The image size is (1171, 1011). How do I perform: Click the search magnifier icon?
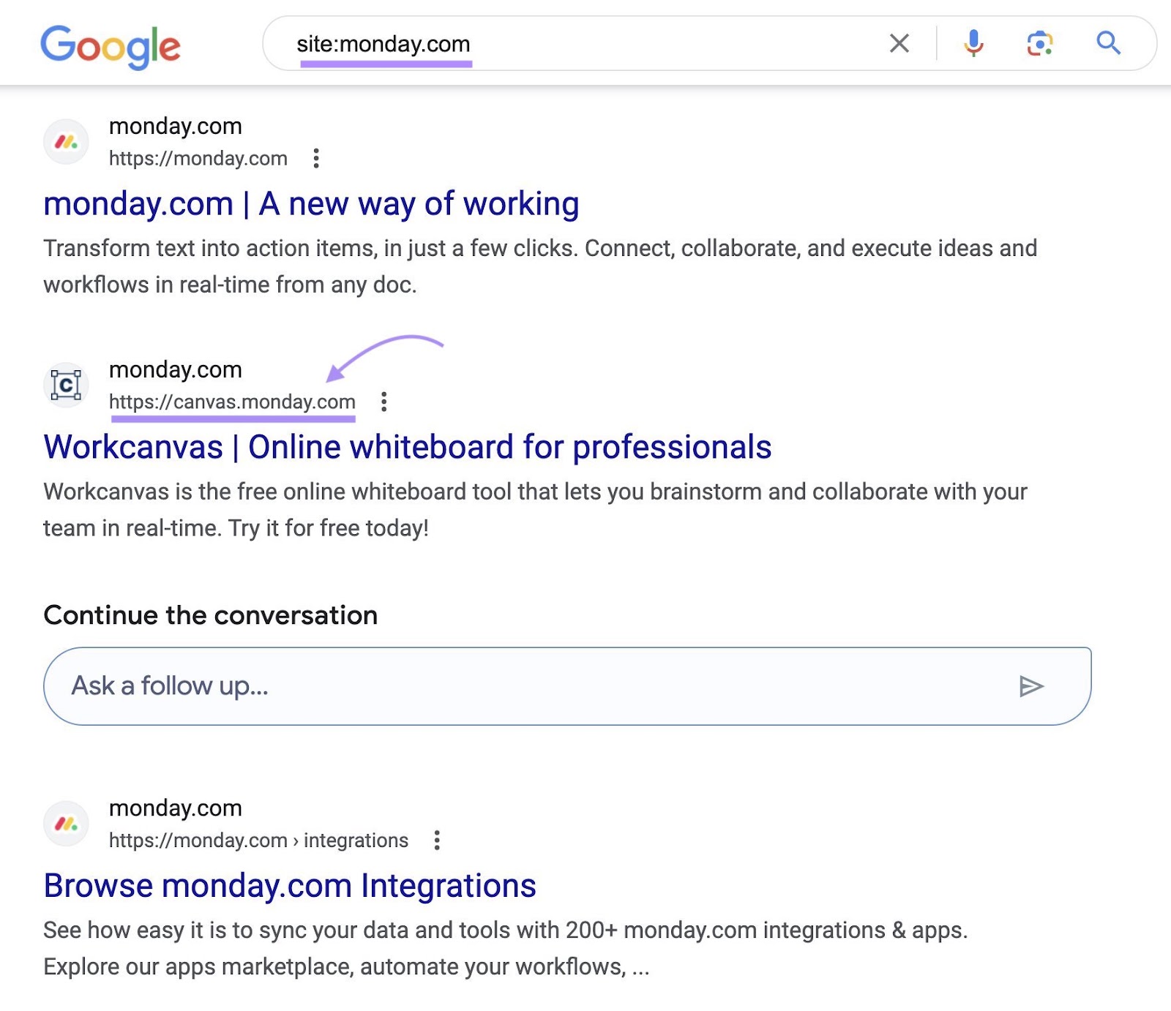tap(1109, 44)
